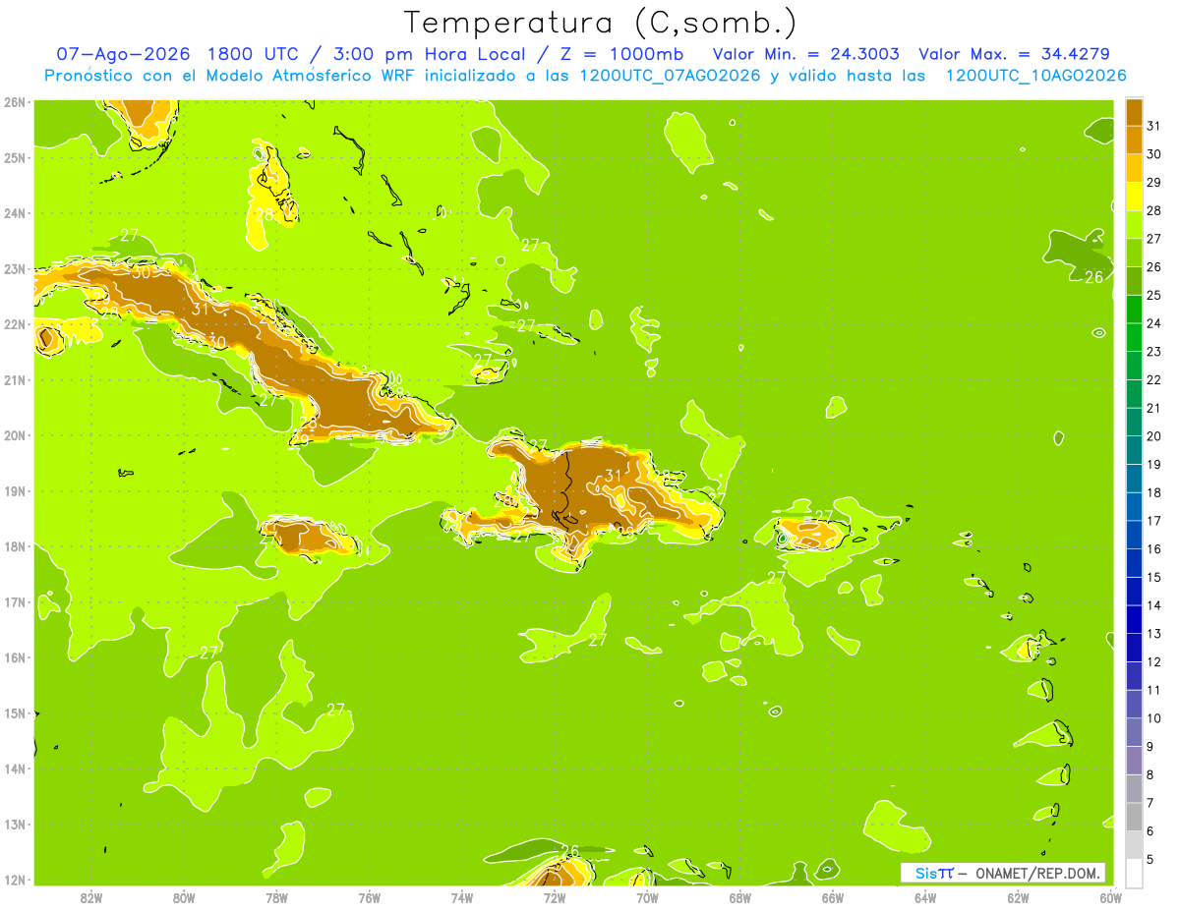Click the colorbar label "29"

point(1154,183)
